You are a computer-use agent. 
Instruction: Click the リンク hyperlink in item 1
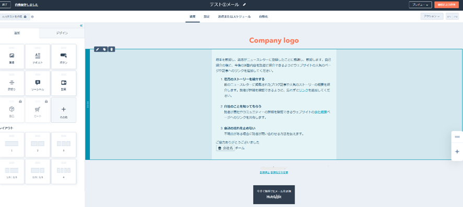coord(303,90)
